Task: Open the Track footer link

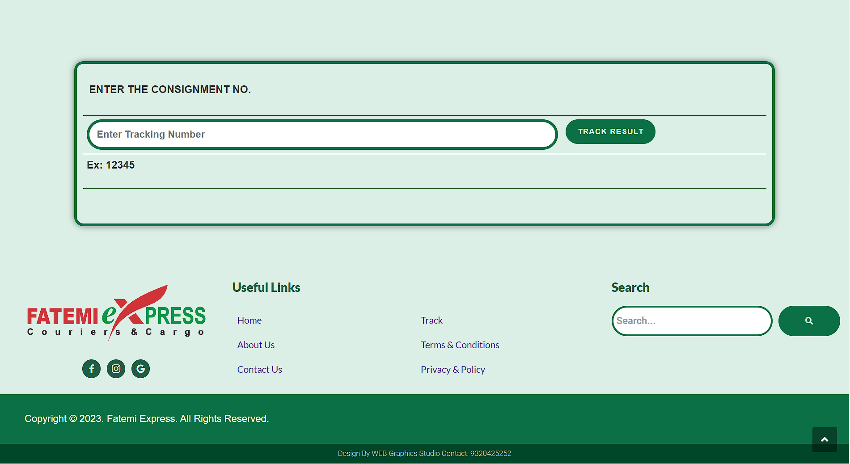Action: coord(431,321)
